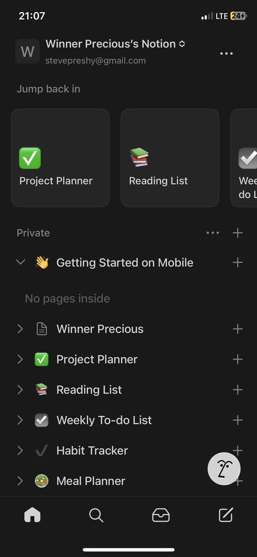
Task: Open Reading List card in Jump back in
Action: tap(170, 158)
